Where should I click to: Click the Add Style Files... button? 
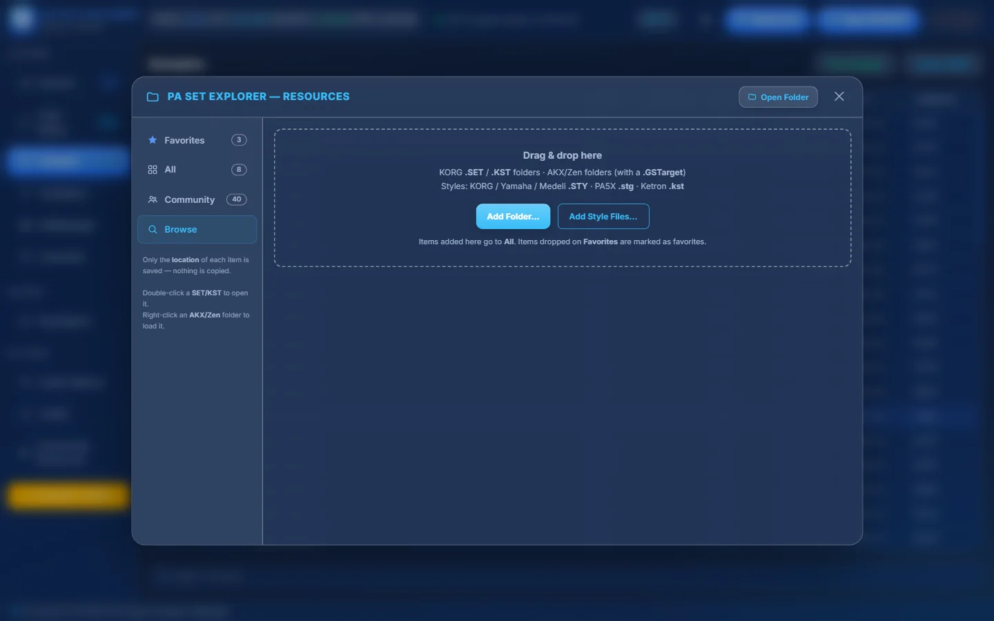[x=603, y=217]
